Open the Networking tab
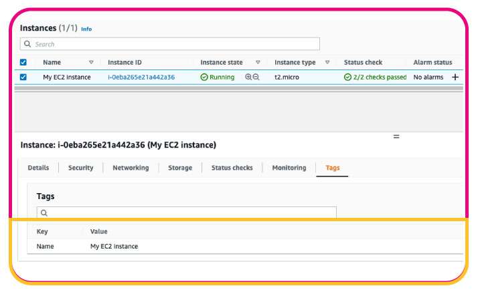 (131, 168)
